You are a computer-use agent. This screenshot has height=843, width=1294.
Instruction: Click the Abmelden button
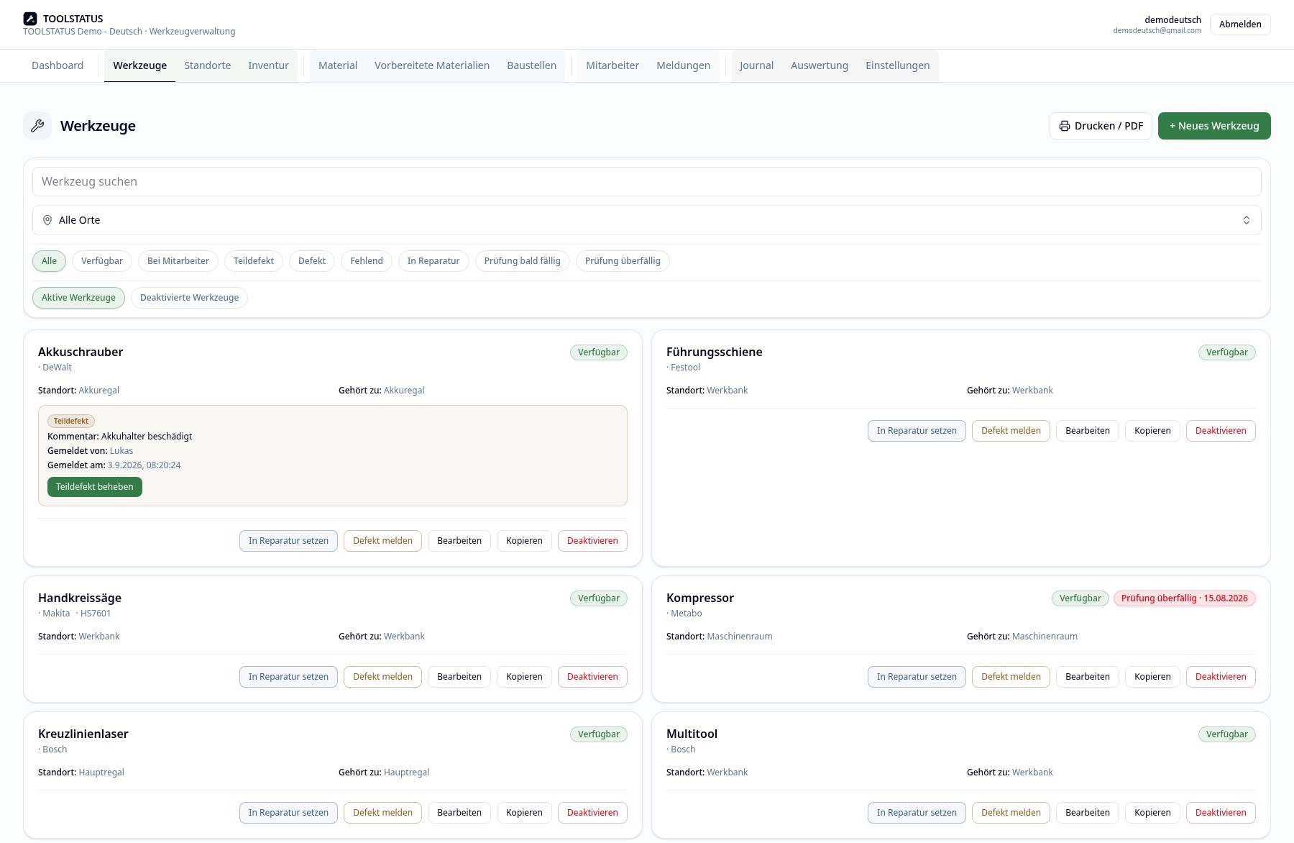(1240, 24)
